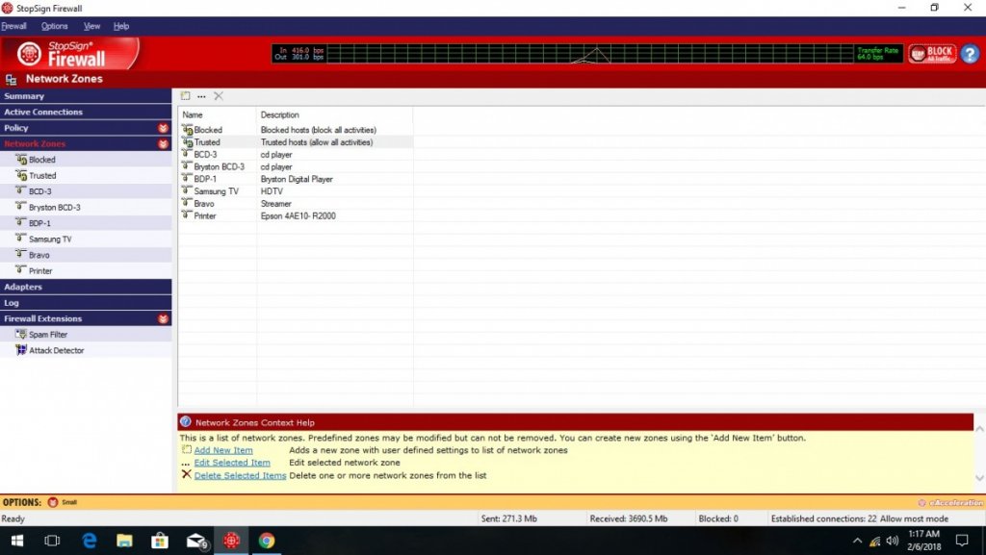Viewport: 986px width, 555px height.
Task: Open the Adapters section
Action: tap(86, 287)
